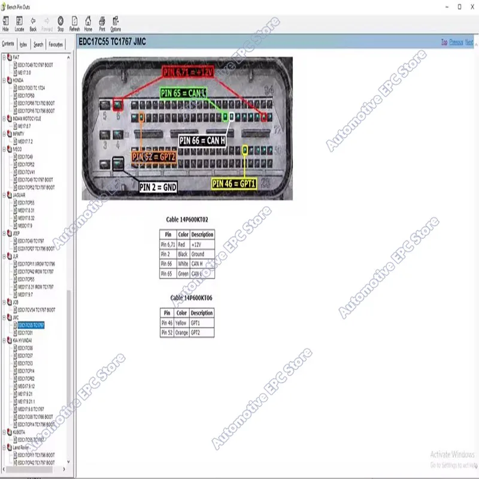The image size is (479, 479).
Task: Open the MED17.8.32 topic
Action: point(26,218)
